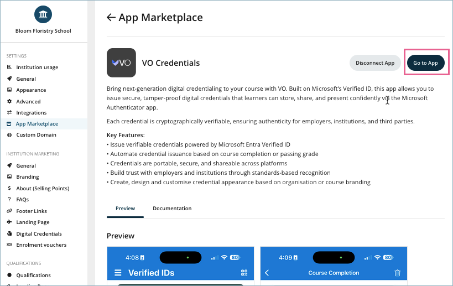The width and height of the screenshot is (453, 286).
Task: Click the Landing Page plane icon
Action: (9, 222)
